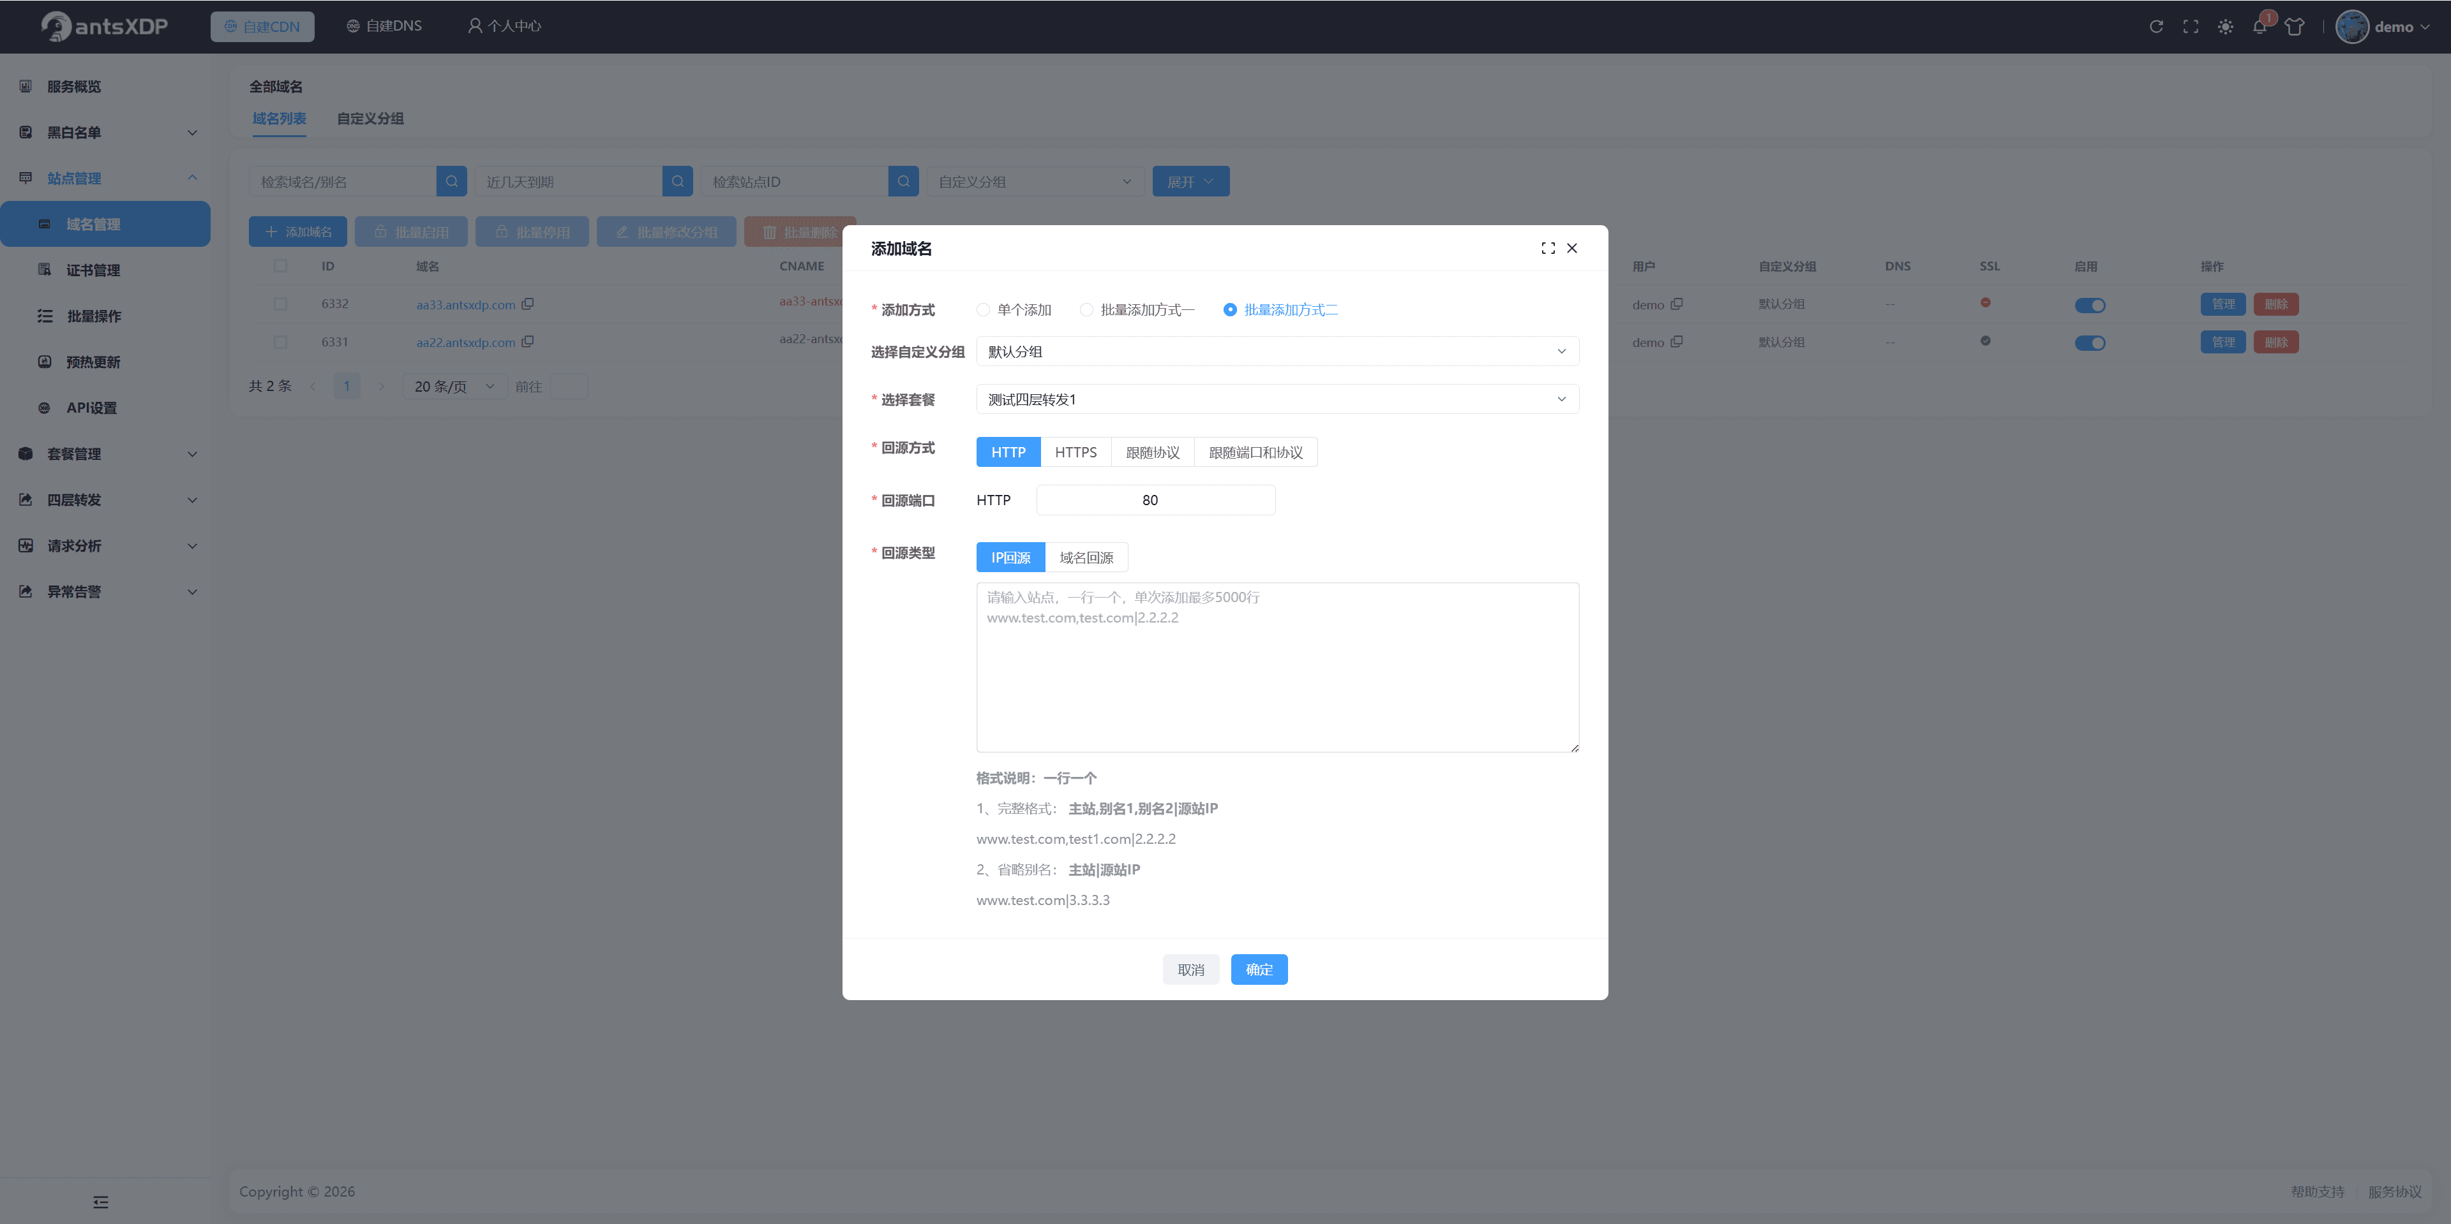Click search icon next to 检索域名/别名

pos(452,182)
